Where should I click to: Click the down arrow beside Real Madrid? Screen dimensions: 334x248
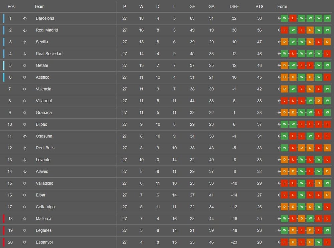(25, 30)
